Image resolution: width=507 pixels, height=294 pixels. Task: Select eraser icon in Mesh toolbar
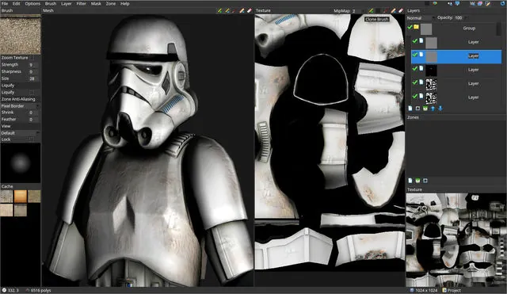pos(250,10)
